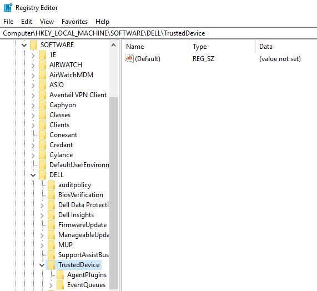Expand the MUP key
Viewport: 317px width, 291px height.
coord(42,245)
